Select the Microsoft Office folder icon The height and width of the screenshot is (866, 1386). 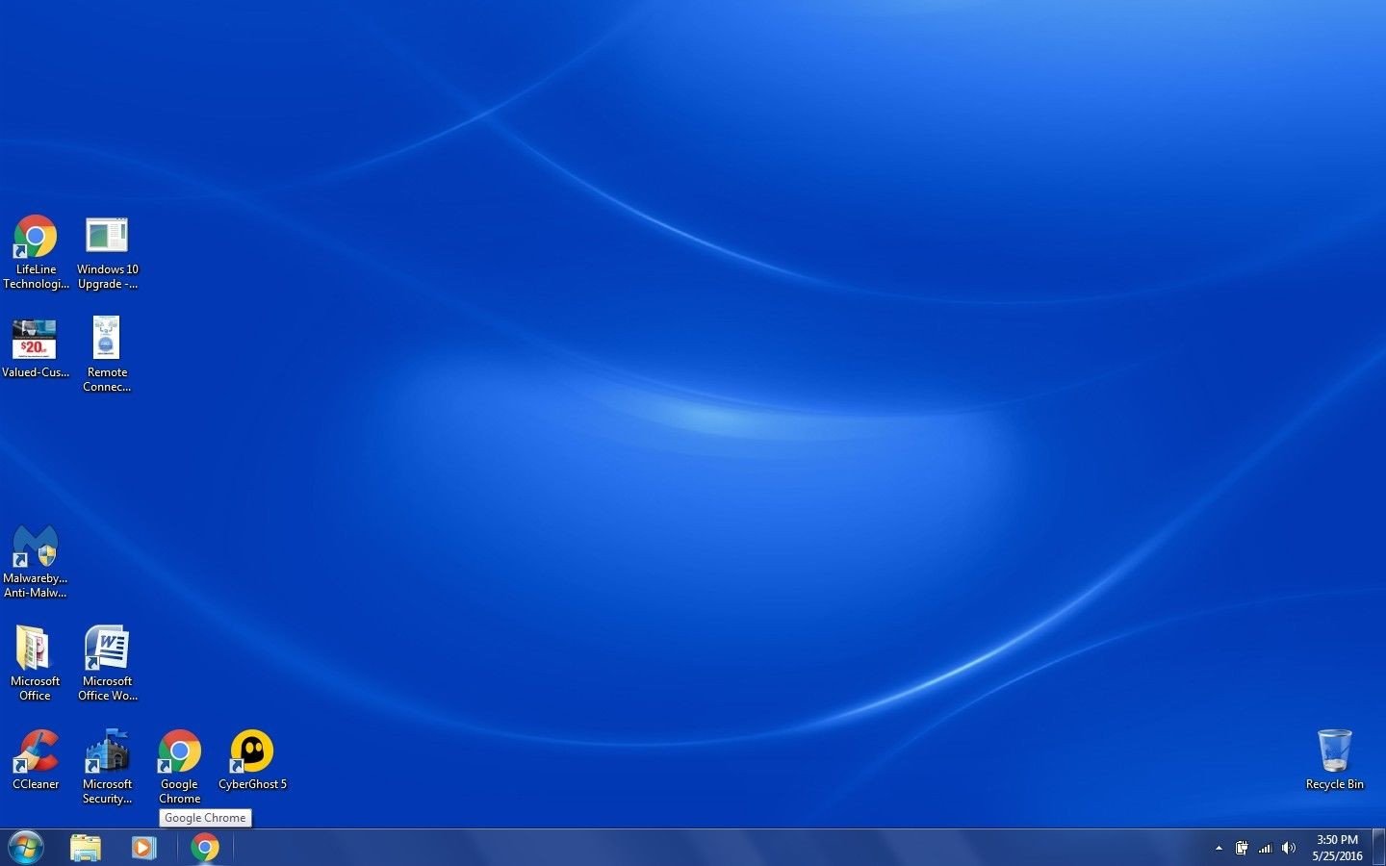click(36, 649)
